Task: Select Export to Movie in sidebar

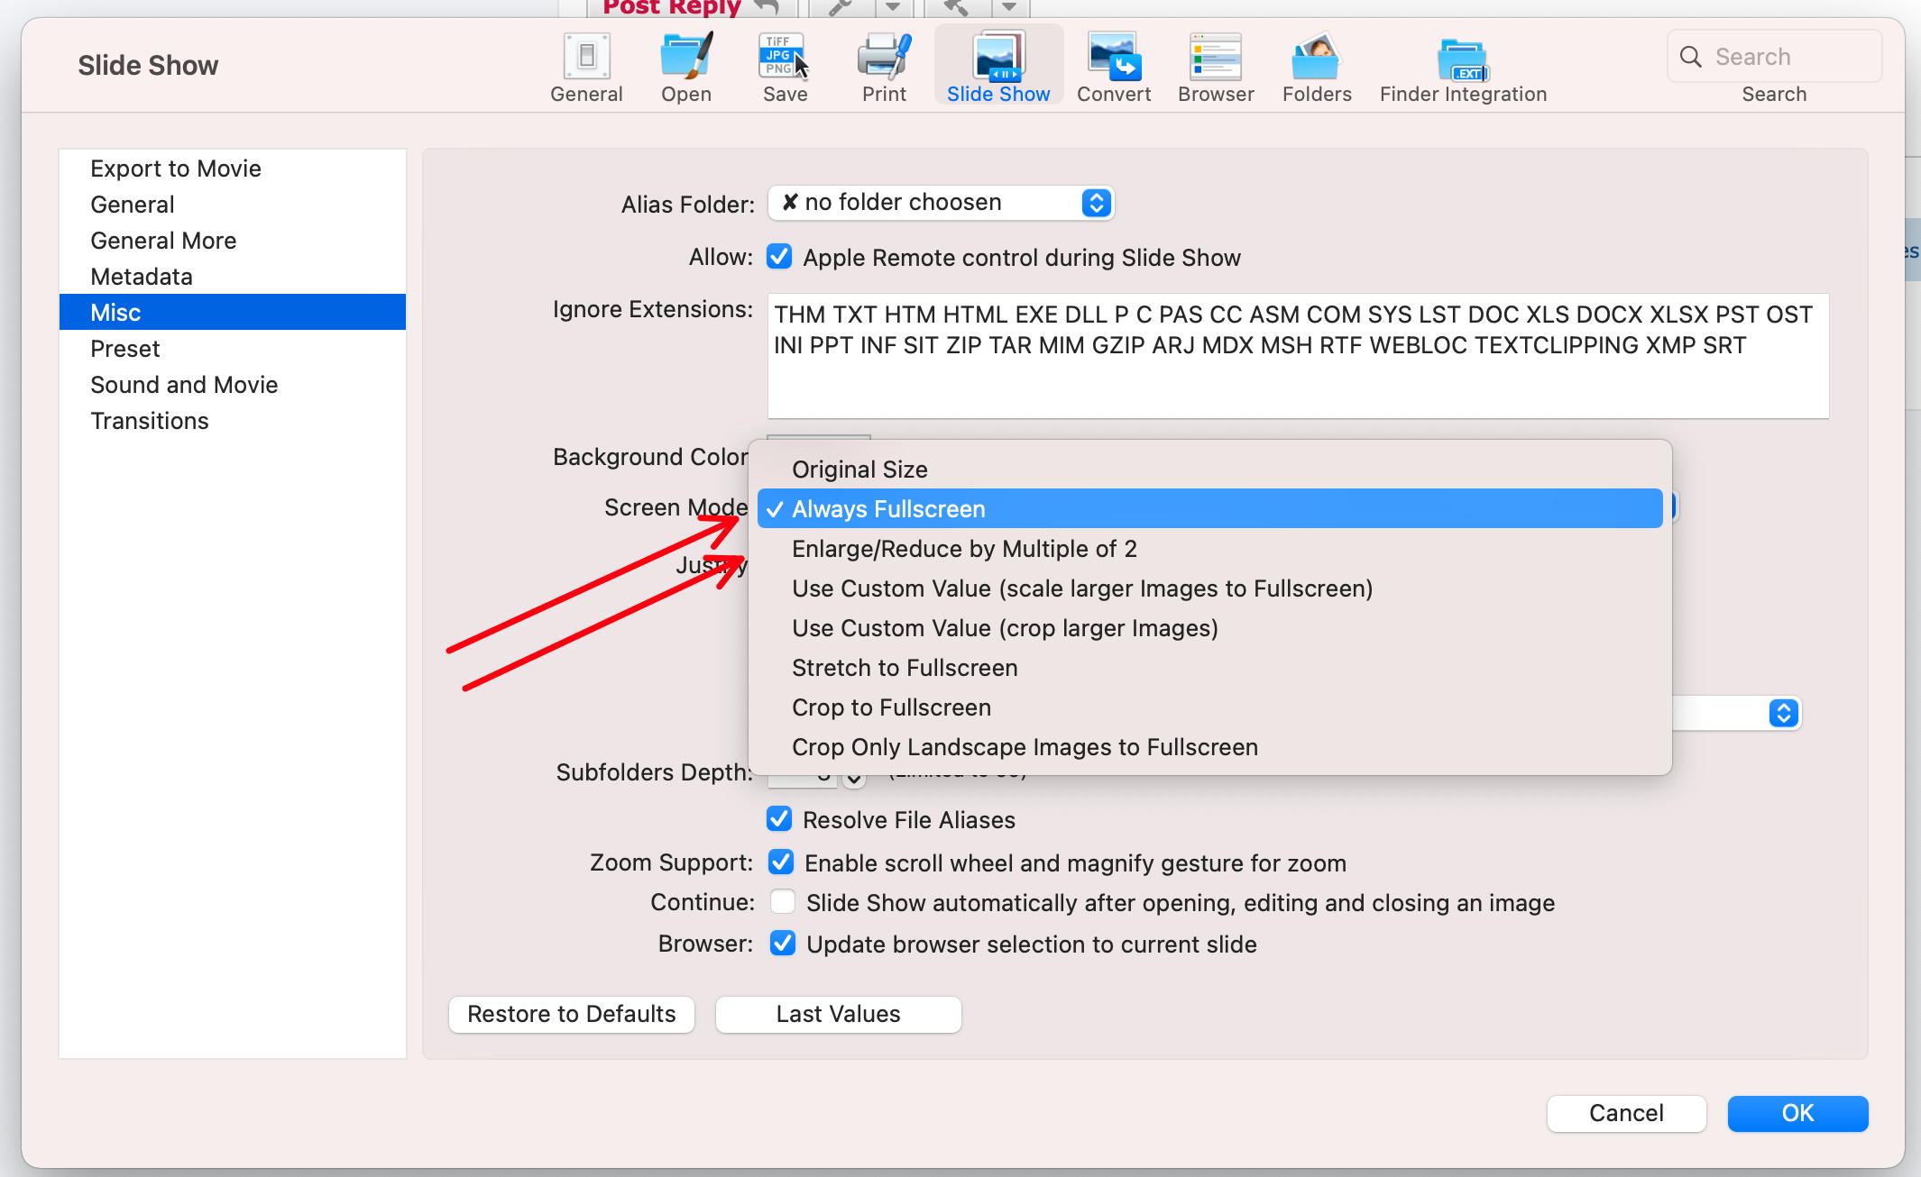Action: [x=233, y=169]
